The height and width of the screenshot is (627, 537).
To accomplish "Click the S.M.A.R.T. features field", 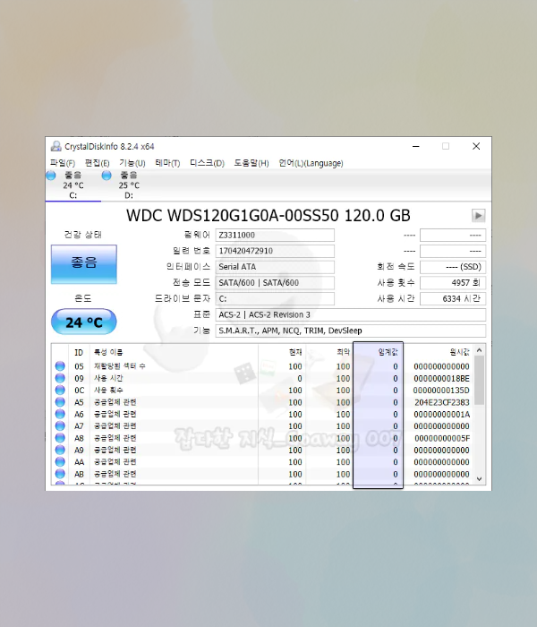I will (x=351, y=331).
